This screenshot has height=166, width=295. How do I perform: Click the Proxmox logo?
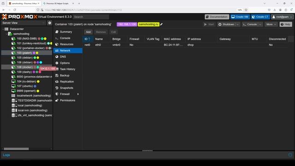click(x=19, y=17)
